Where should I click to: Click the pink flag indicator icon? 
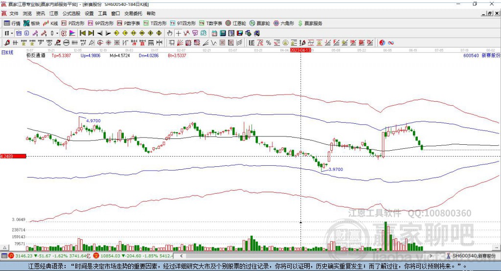pos(72,33)
